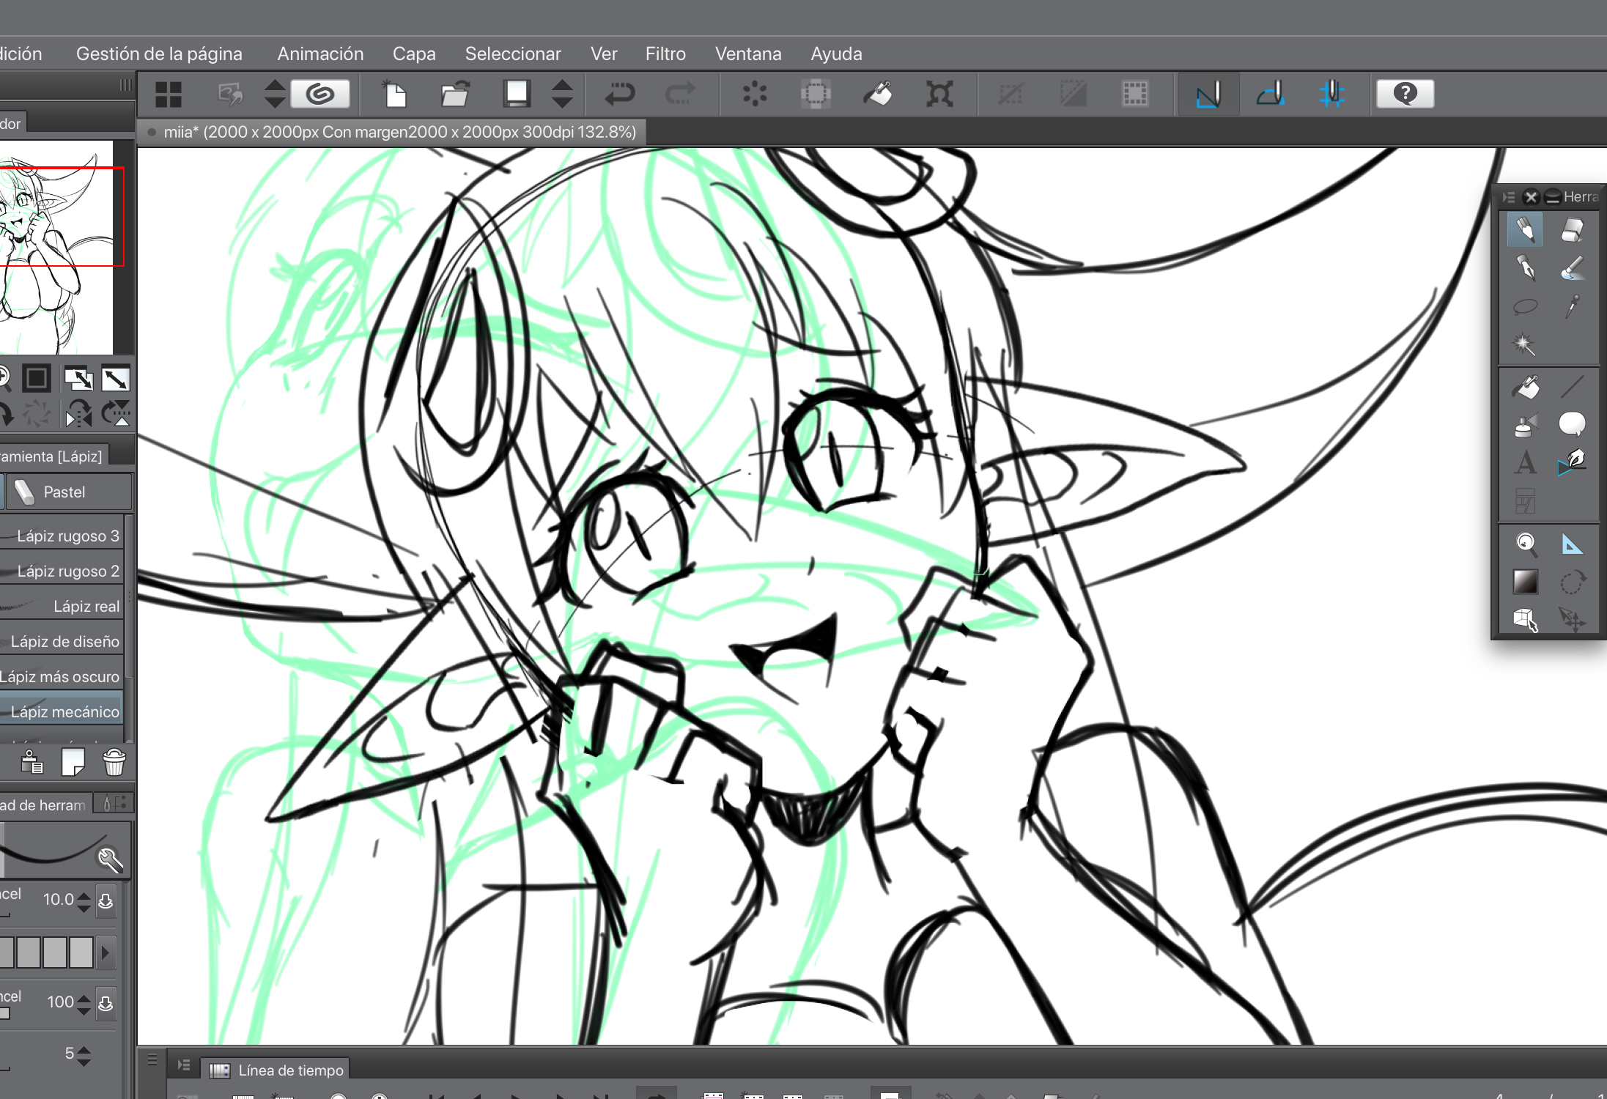Select the Eraser tool in tool palette
This screenshot has width=1607, height=1099.
coord(1572,230)
